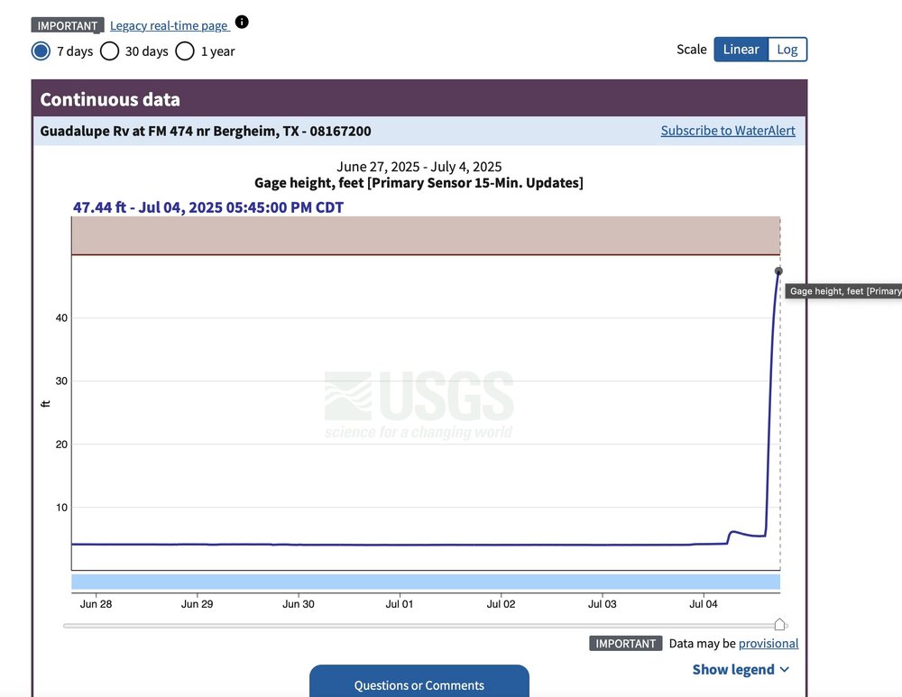Switch the scale to Linear
Screen dimensions: 902x697
pos(741,50)
